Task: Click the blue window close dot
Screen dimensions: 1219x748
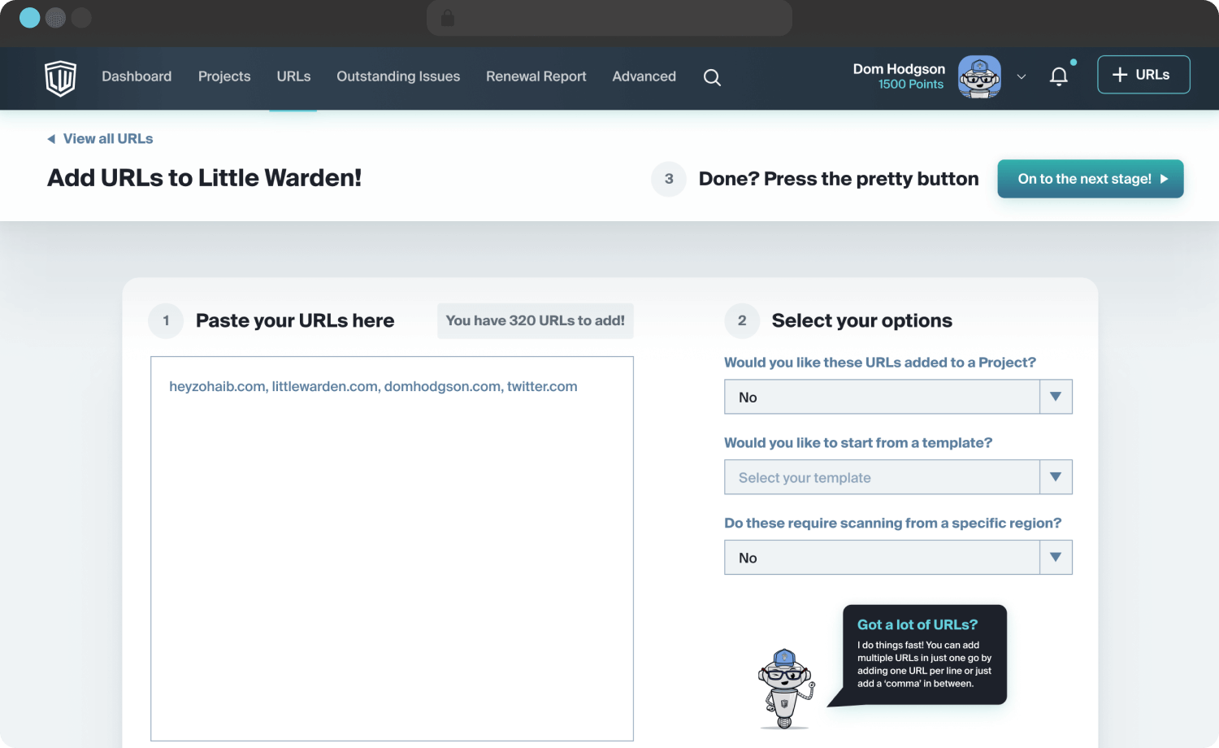Action: tap(30, 18)
